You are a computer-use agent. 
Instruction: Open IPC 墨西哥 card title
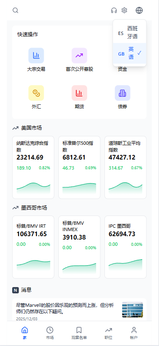pos(120,226)
